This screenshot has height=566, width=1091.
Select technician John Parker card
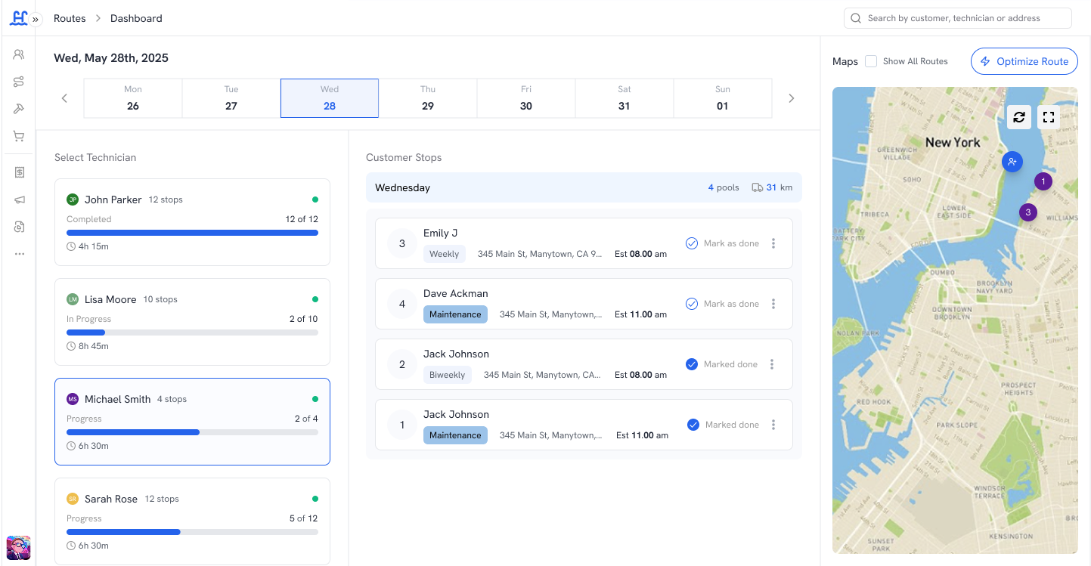click(192, 222)
